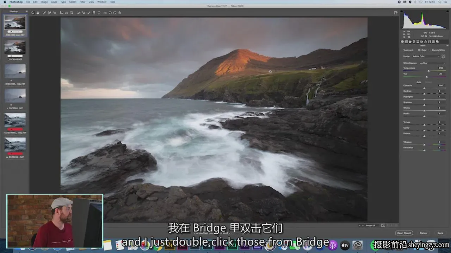Viewport: 451px width, 253px height.
Task: Open the Profile dropdown showing Adobe Color
Action: (x=426, y=56)
